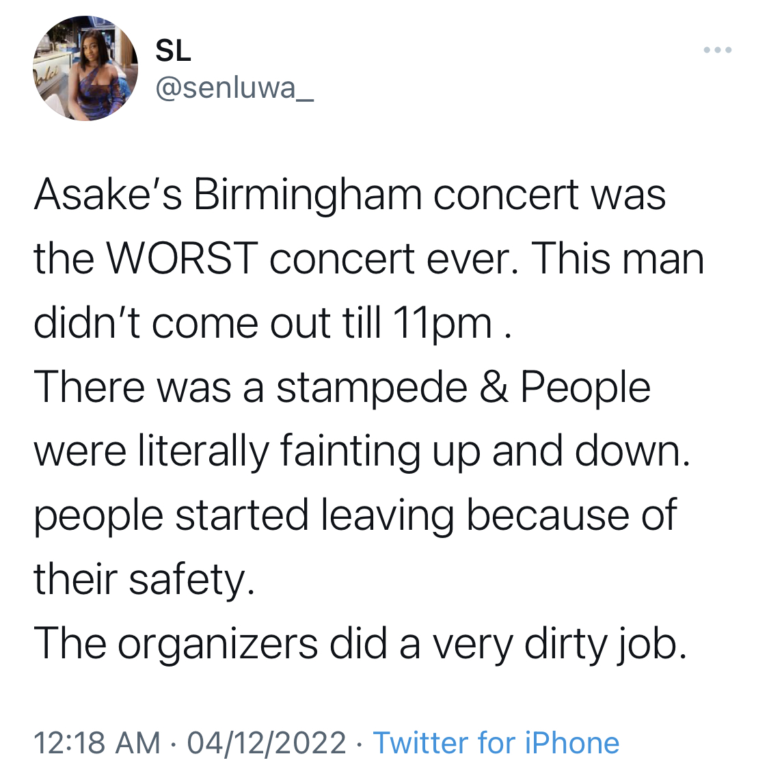This screenshot has height=780, width=769.
Task: Click the 11pm text in the tweet
Action: [442, 324]
